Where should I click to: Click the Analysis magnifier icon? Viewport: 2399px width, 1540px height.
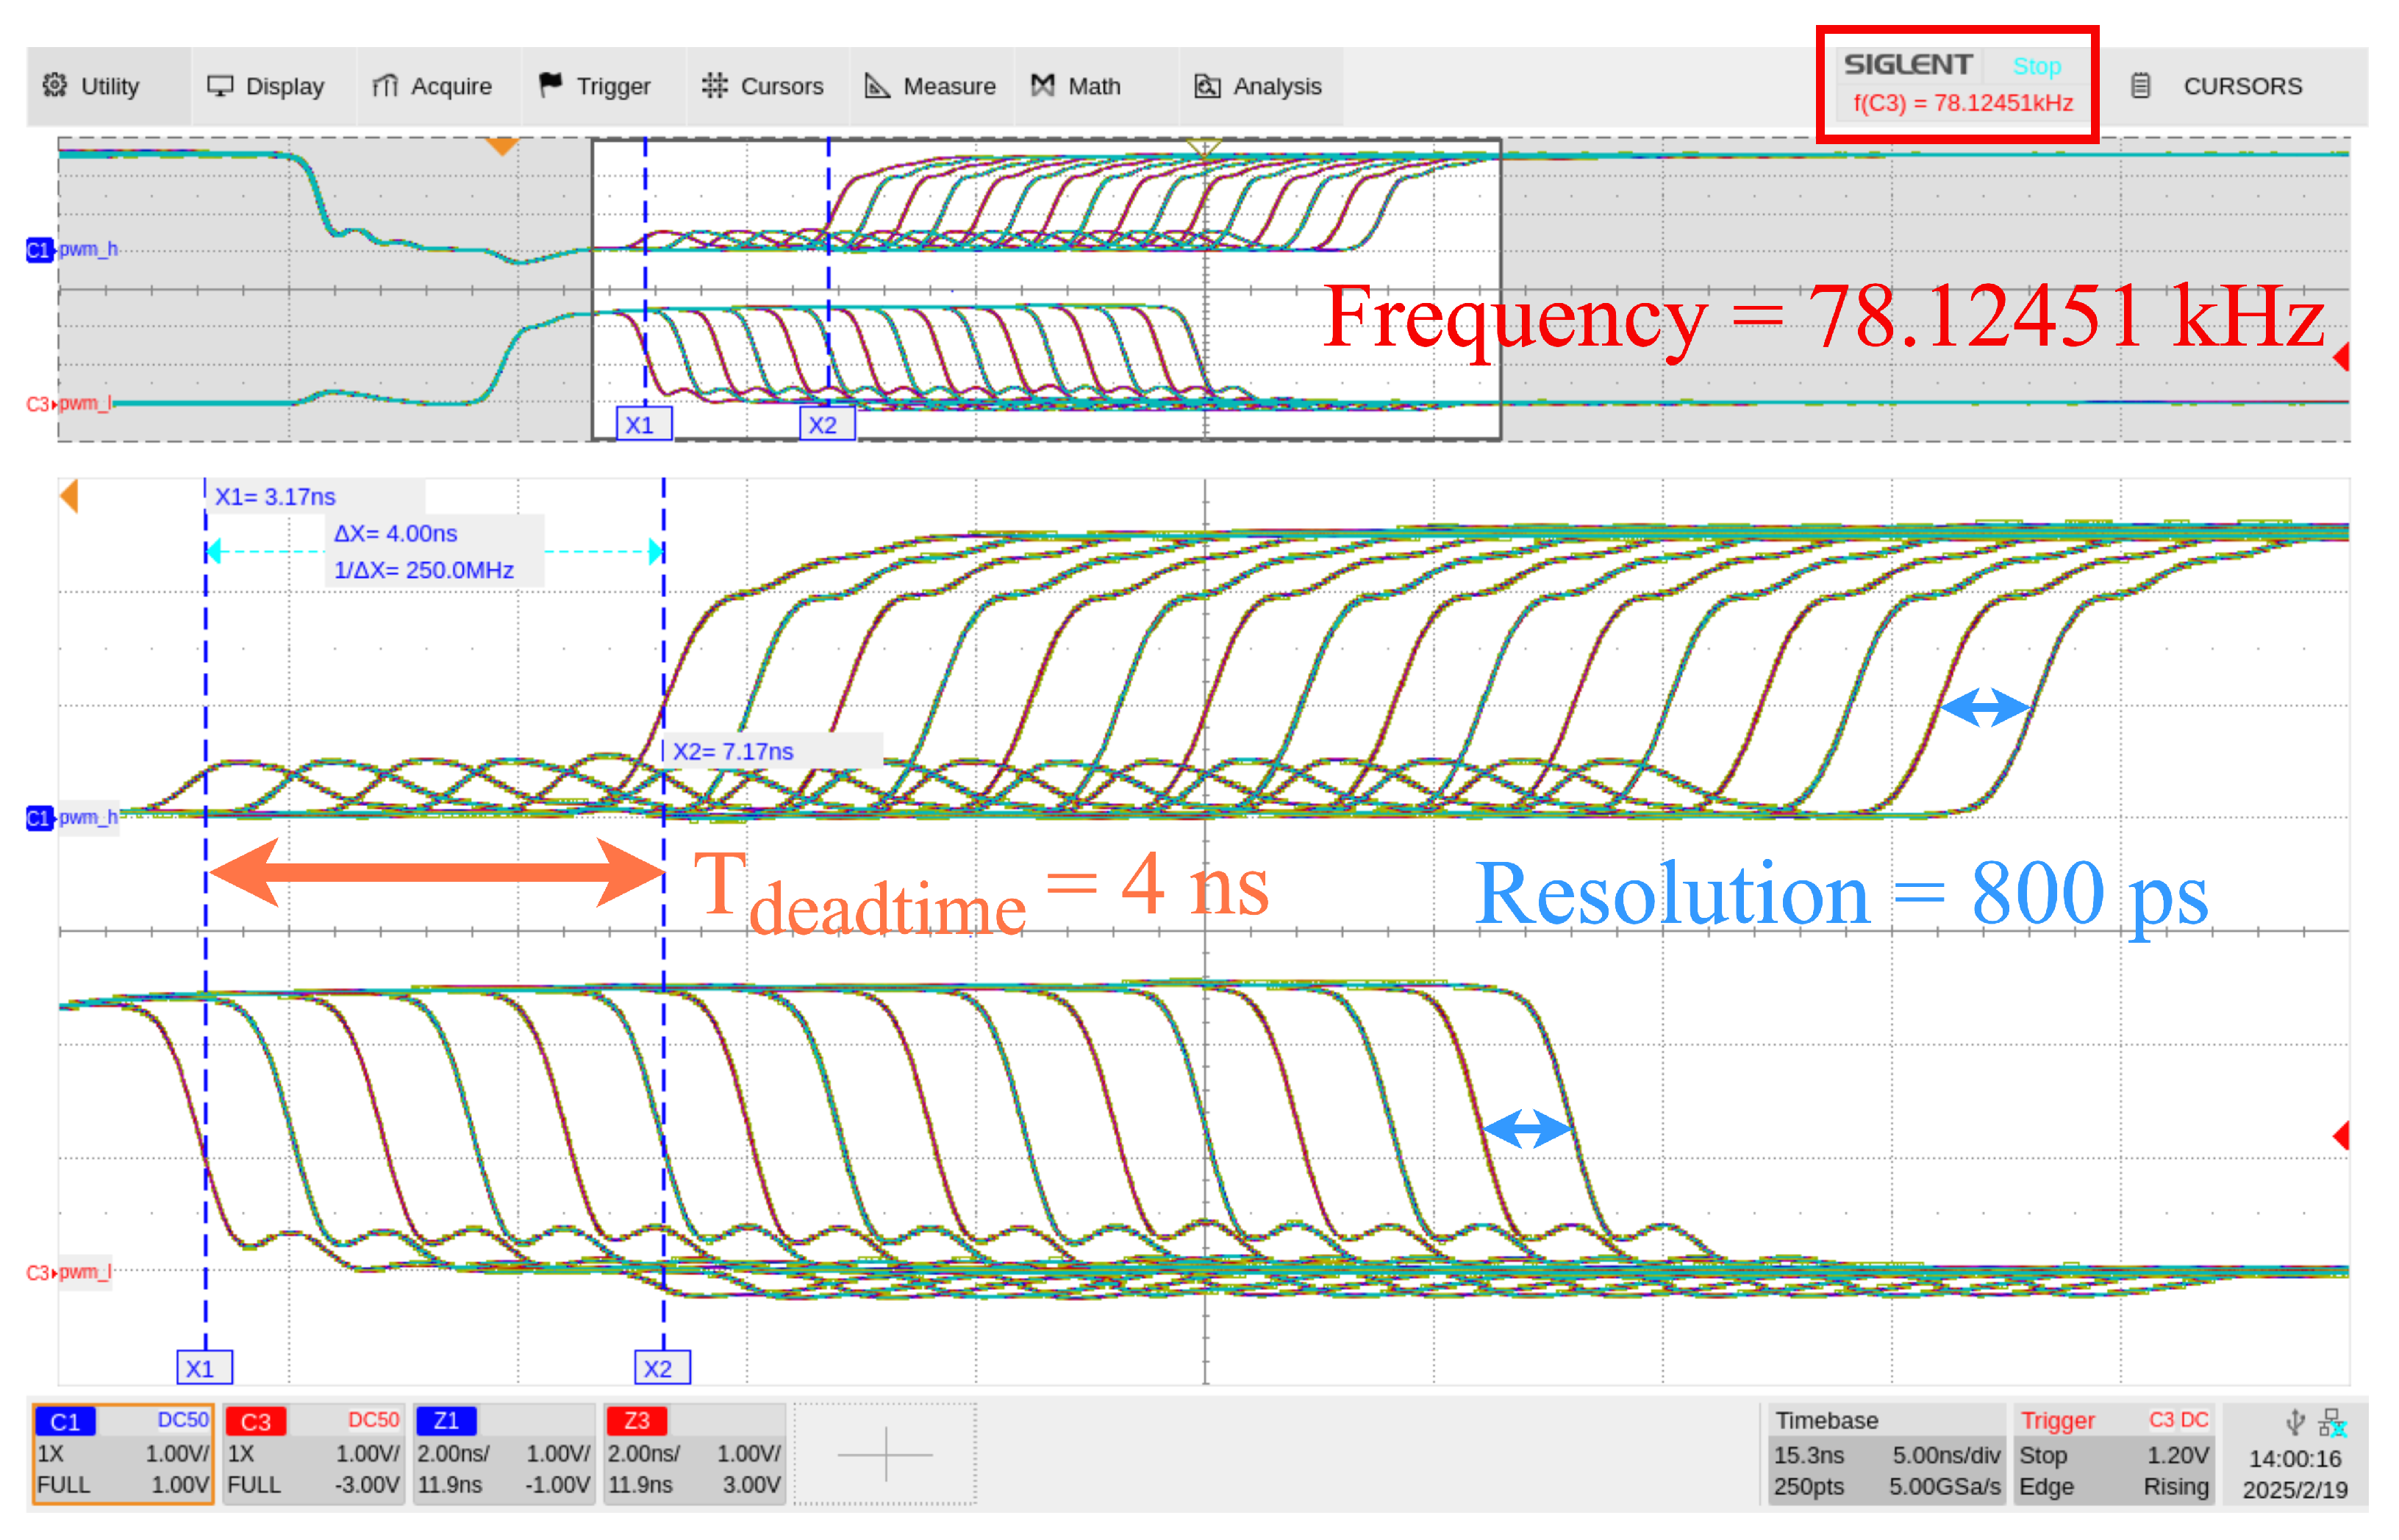coord(1206,86)
